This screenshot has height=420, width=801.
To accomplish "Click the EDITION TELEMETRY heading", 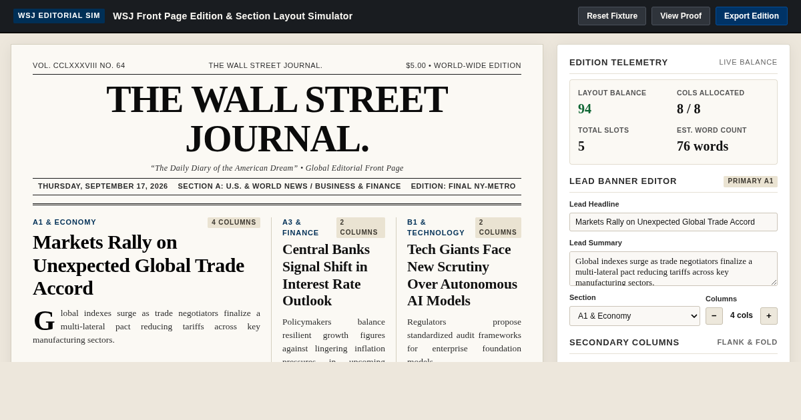I will (619, 62).
